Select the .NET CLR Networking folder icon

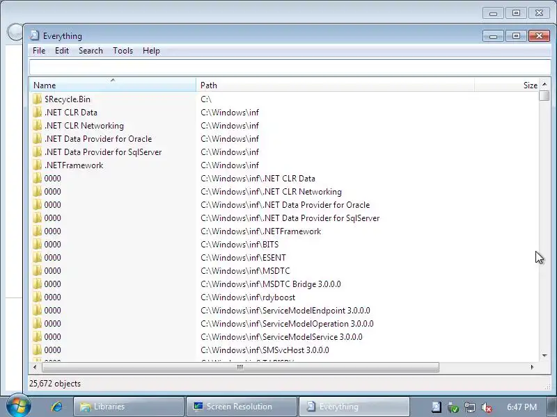coord(38,126)
